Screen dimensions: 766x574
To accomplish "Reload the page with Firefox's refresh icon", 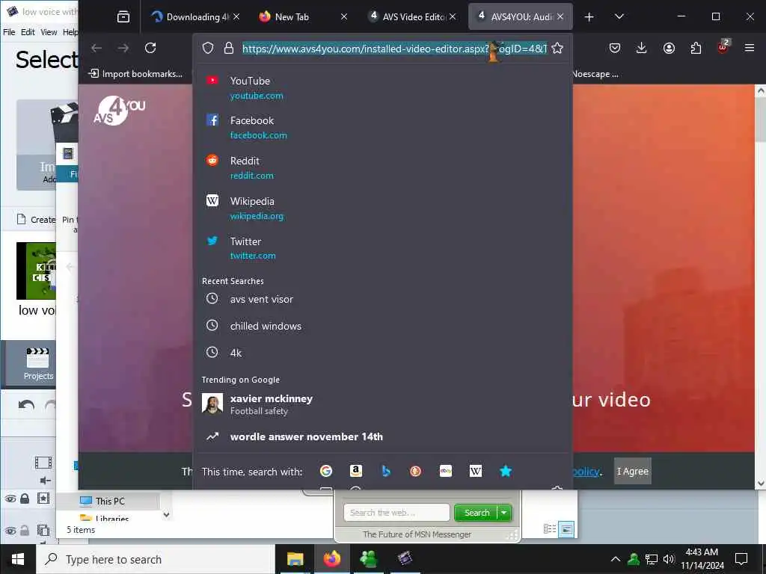I will click(150, 48).
